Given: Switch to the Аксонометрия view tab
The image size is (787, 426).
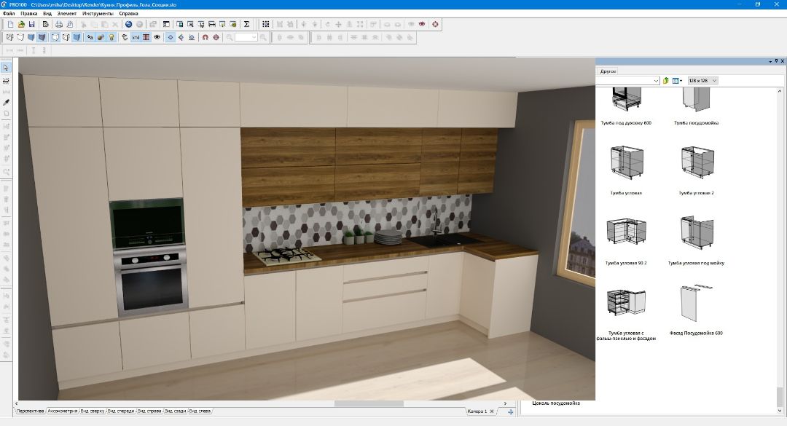Looking at the screenshot, I should point(62,411).
